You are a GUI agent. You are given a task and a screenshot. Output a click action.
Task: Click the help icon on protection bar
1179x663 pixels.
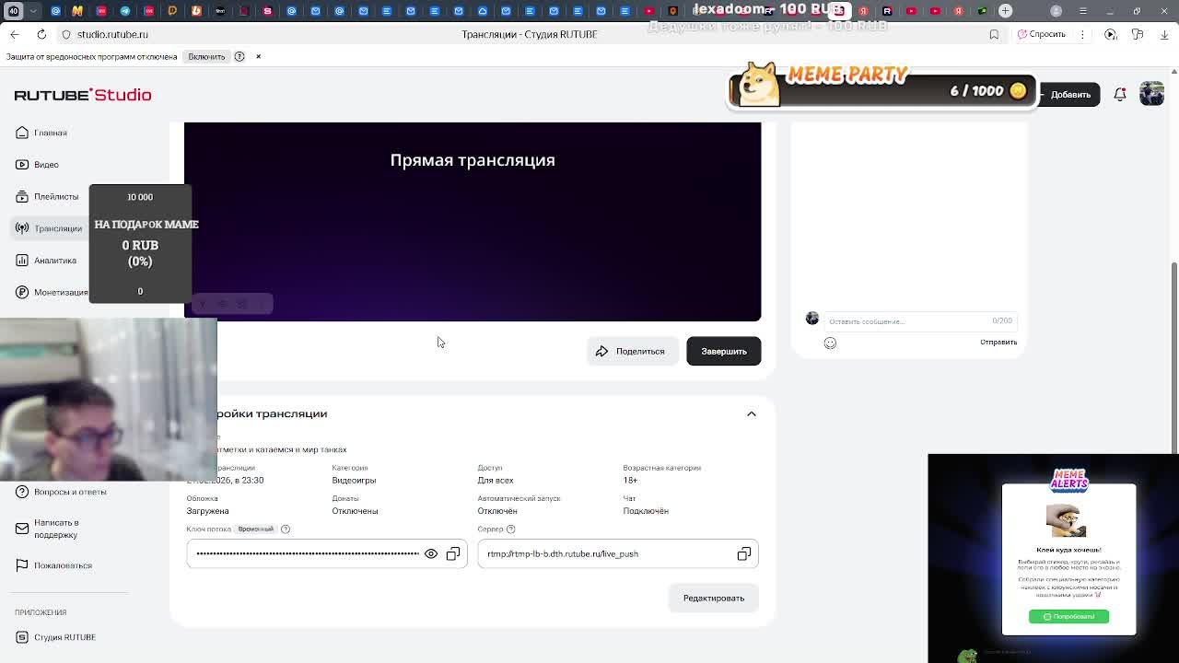coord(239,57)
